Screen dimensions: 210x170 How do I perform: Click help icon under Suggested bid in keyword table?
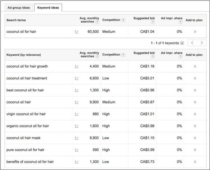click(153, 57)
